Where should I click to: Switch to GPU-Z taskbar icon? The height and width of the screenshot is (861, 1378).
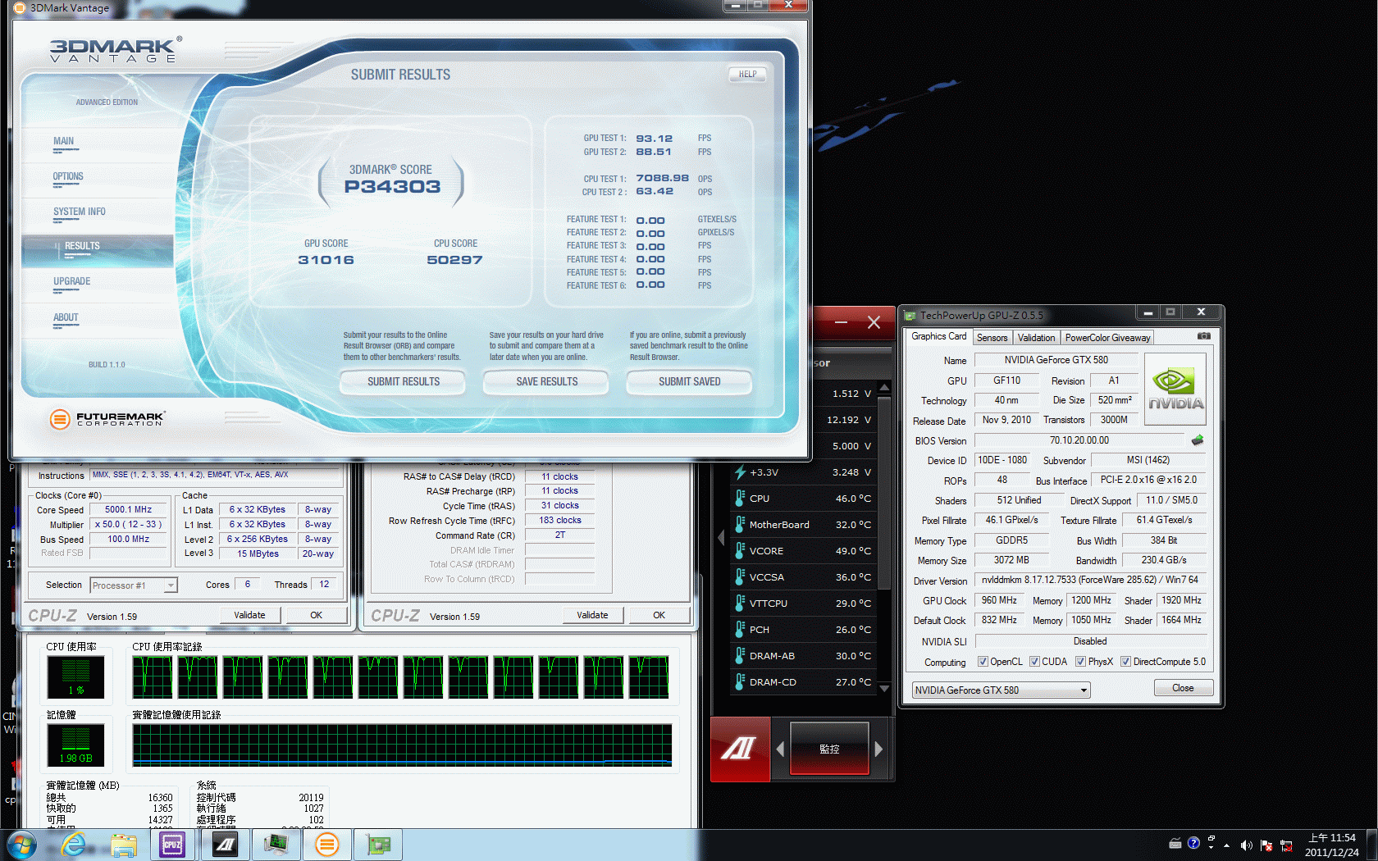[377, 845]
